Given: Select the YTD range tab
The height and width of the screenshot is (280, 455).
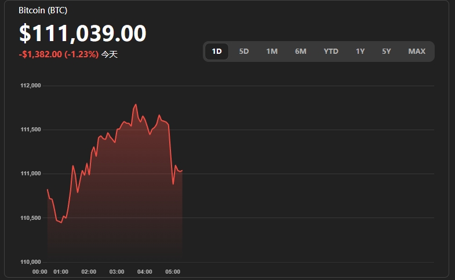Looking at the screenshot, I should point(331,51).
